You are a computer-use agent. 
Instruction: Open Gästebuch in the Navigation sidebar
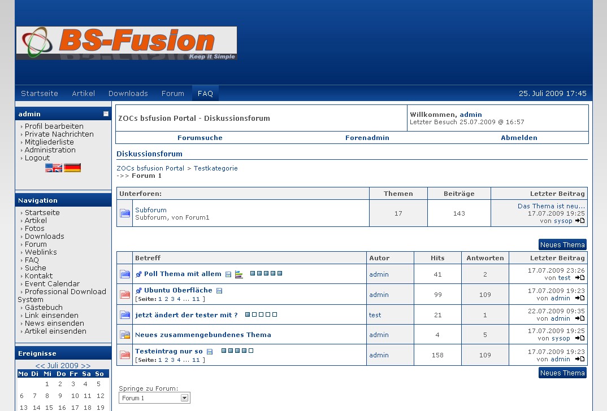coord(44,308)
